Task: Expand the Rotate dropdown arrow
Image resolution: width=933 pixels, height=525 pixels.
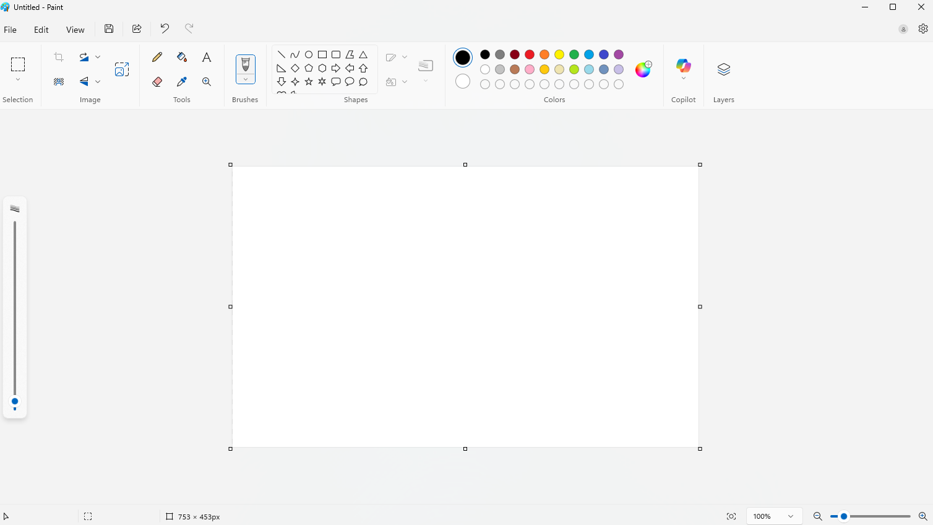Action: point(98,57)
